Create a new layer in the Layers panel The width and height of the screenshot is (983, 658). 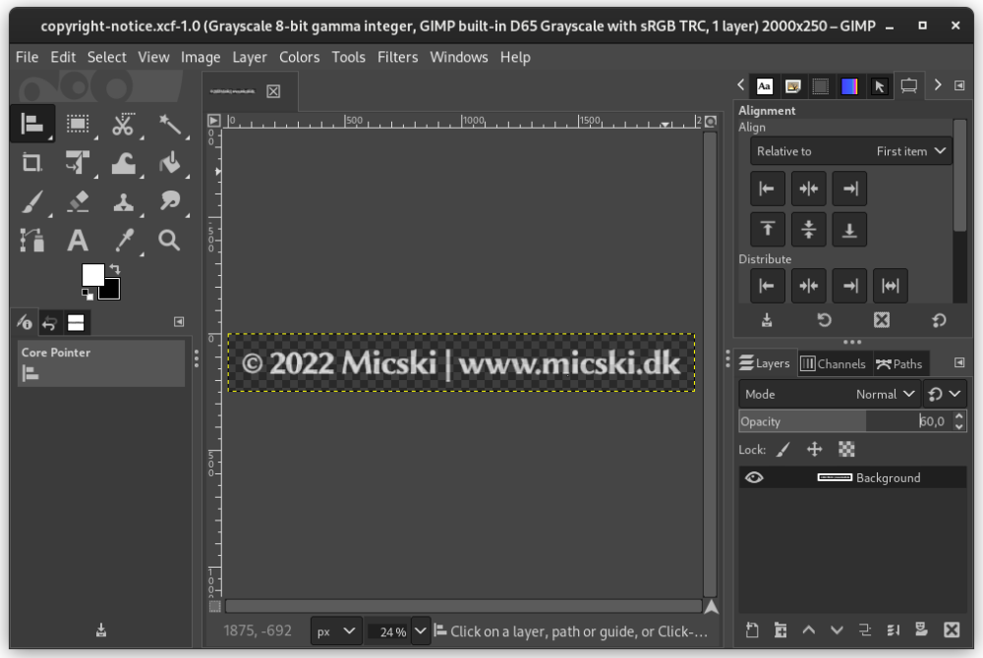(x=752, y=630)
